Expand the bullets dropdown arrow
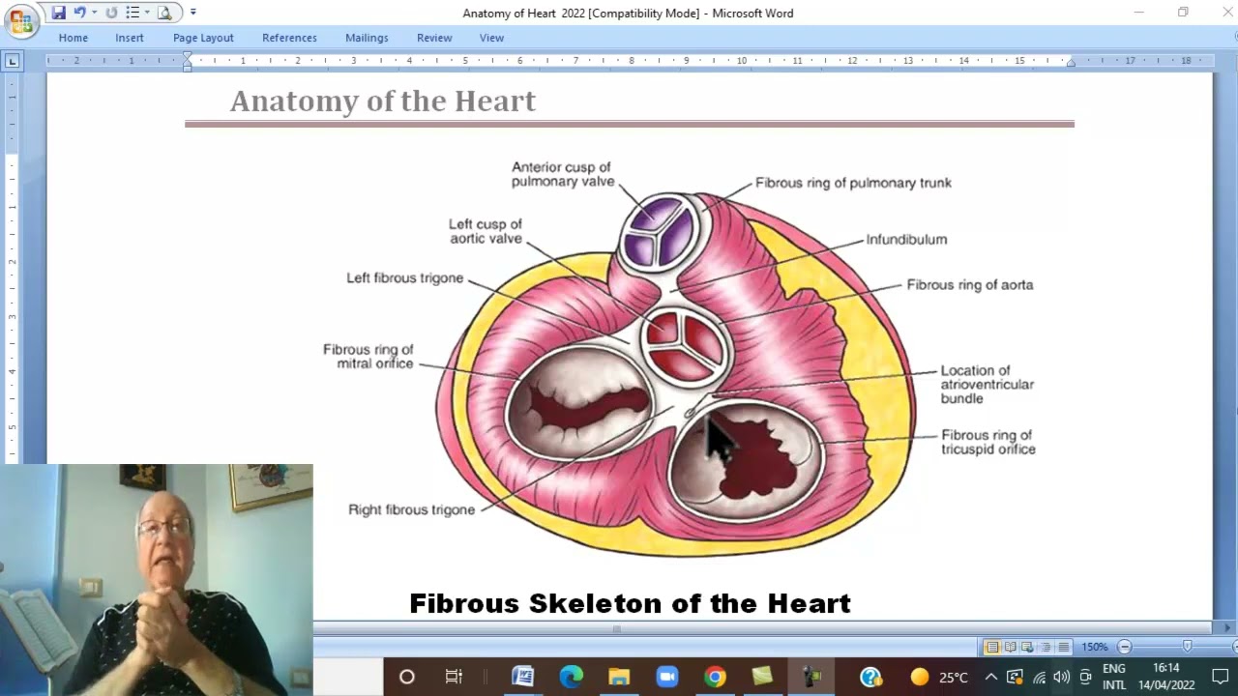1238x696 pixels. pyautogui.click(x=147, y=13)
